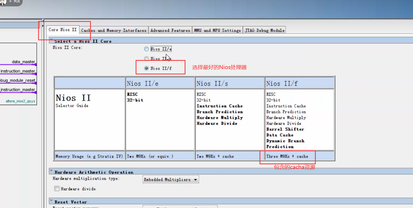Select the Nios II/e core radio button
This screenshot has height=208, width=413.
pos(146,49)
